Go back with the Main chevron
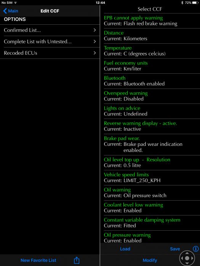This screenshot has height=266, width=200. [11, 11]
